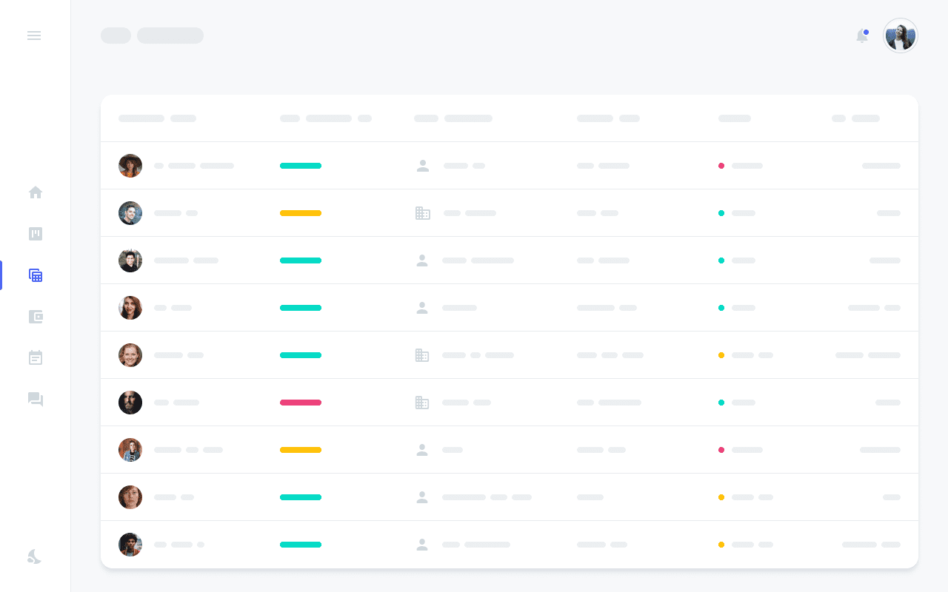Click the pink status dot in first row

[721, 166]
